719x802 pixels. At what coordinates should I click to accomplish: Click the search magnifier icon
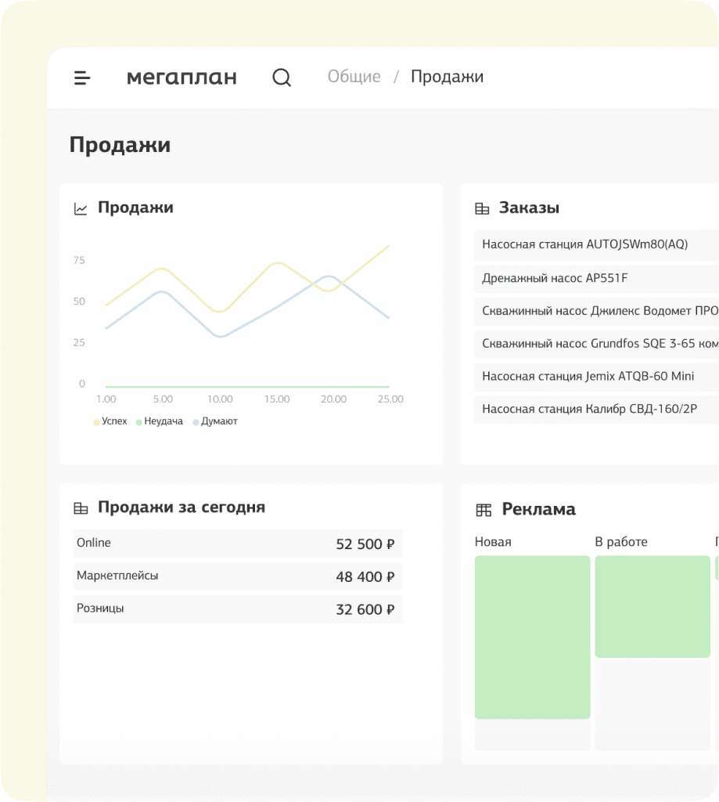point(282,78)
